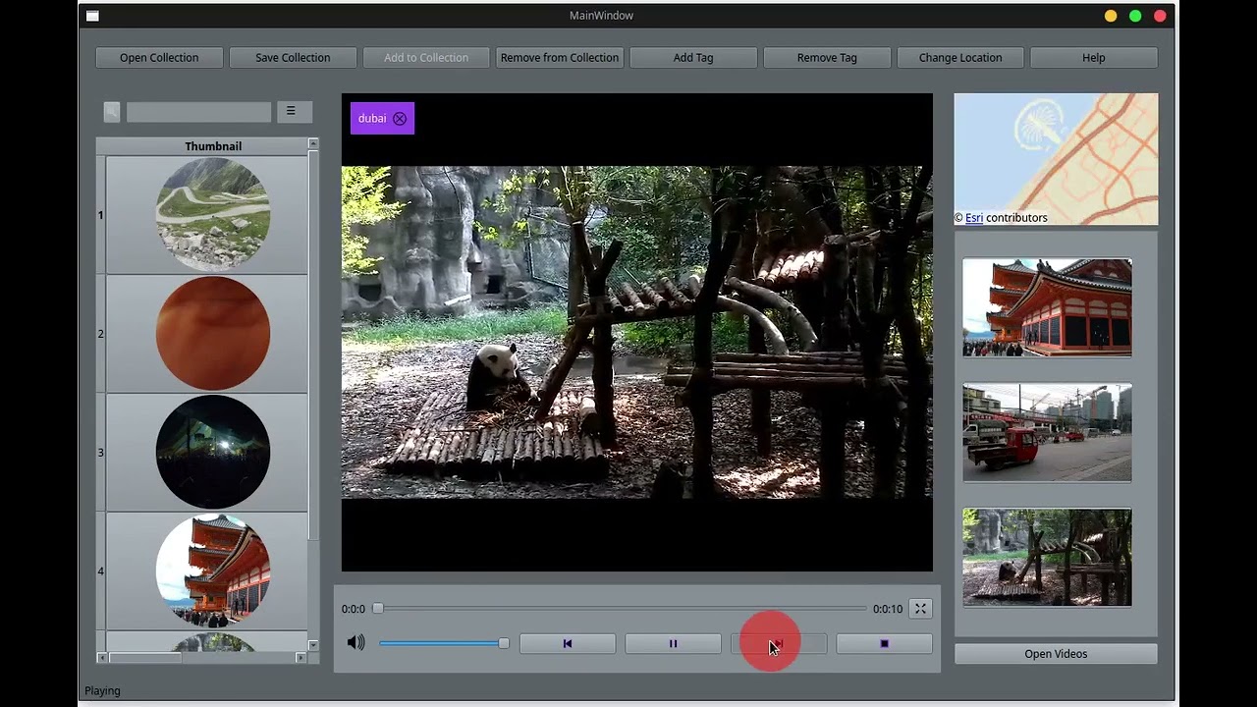Select mountain road thumbnail in row 1
The width and height of the screenshot is (1257, 707).
point(213,214)
